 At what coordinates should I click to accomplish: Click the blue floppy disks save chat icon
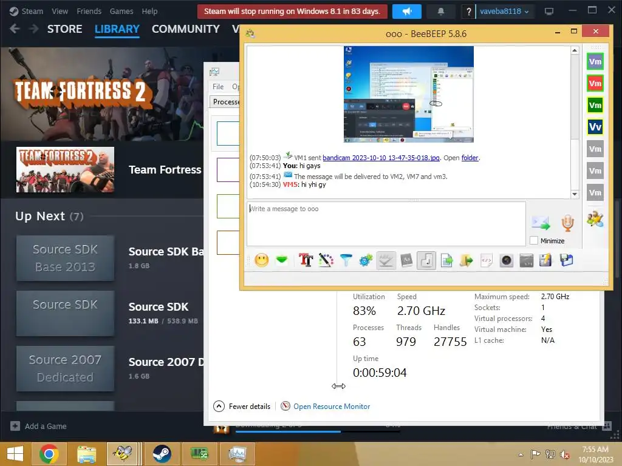[567, 260]
